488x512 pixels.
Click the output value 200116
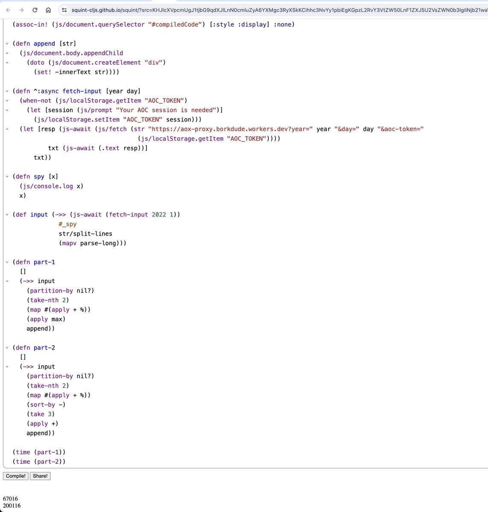12,506
